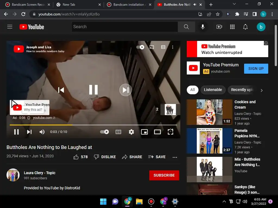Open the youtube.com ad link in player
The image size is (278, 208).
point(44,118)
